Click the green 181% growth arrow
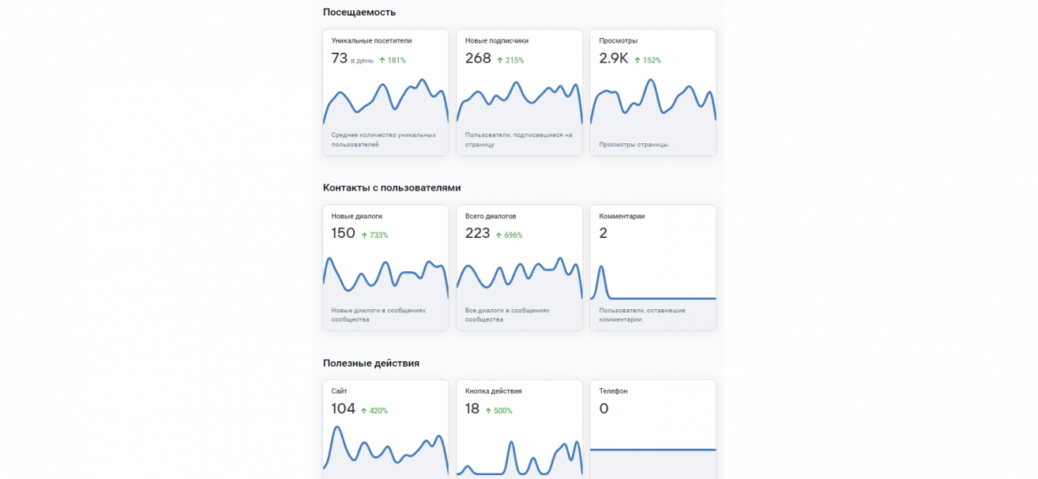This screenshot has width=1038, height=479. click(x=382, y=60)
